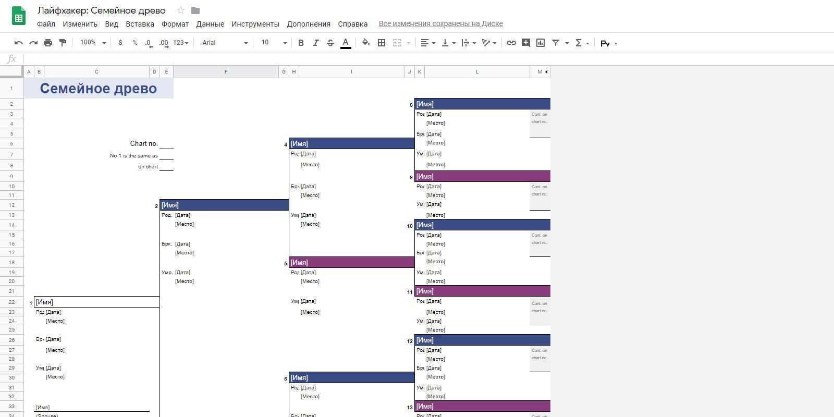Star the document with the star icon

point(180,10)
